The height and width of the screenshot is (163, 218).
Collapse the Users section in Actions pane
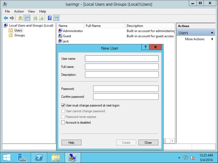pos(212,33)
